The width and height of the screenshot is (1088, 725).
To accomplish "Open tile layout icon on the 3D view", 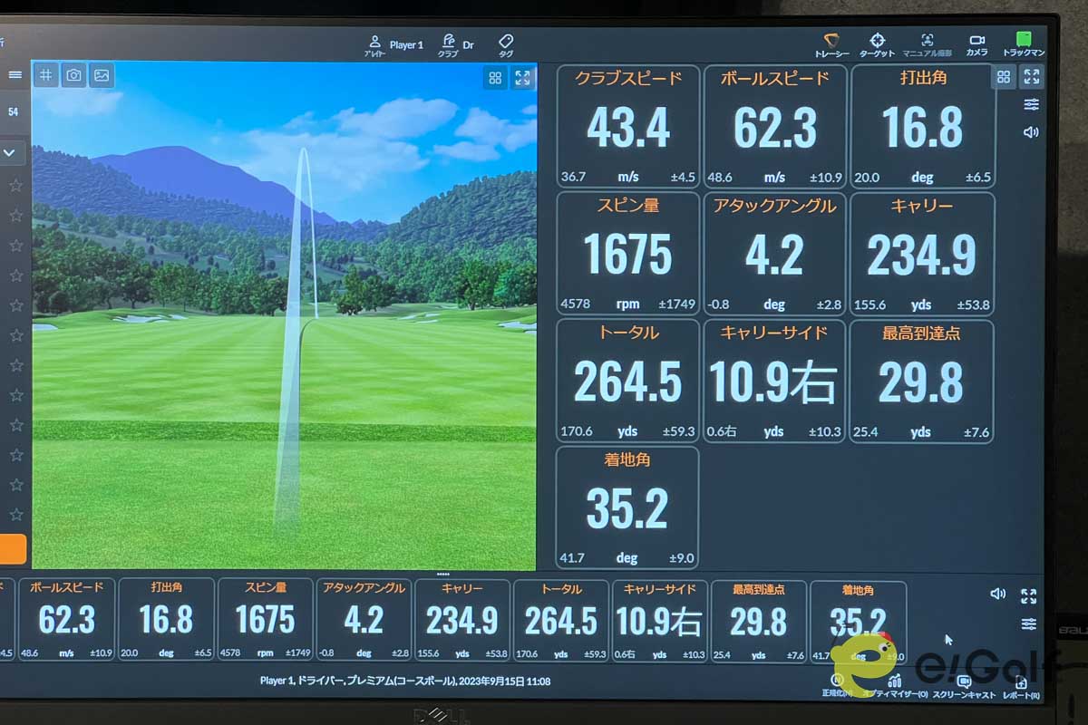I will click(495, 78).
